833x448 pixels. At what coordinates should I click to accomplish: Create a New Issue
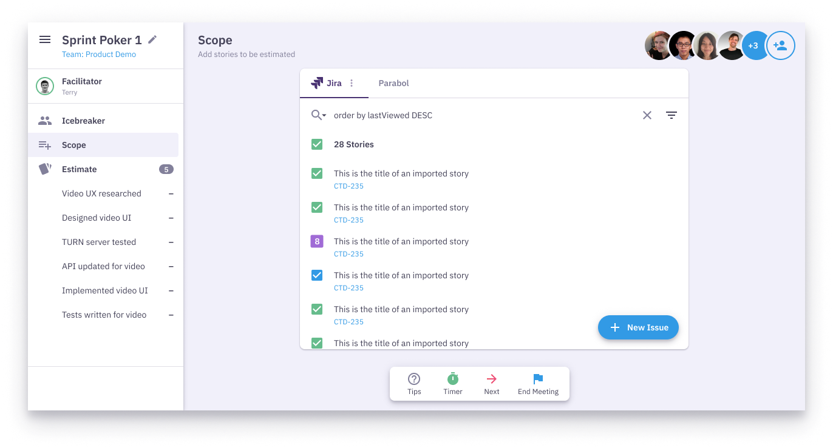(638, 327)
